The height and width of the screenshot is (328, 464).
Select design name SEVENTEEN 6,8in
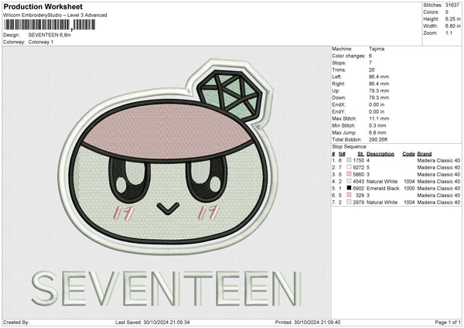[49, 35]
